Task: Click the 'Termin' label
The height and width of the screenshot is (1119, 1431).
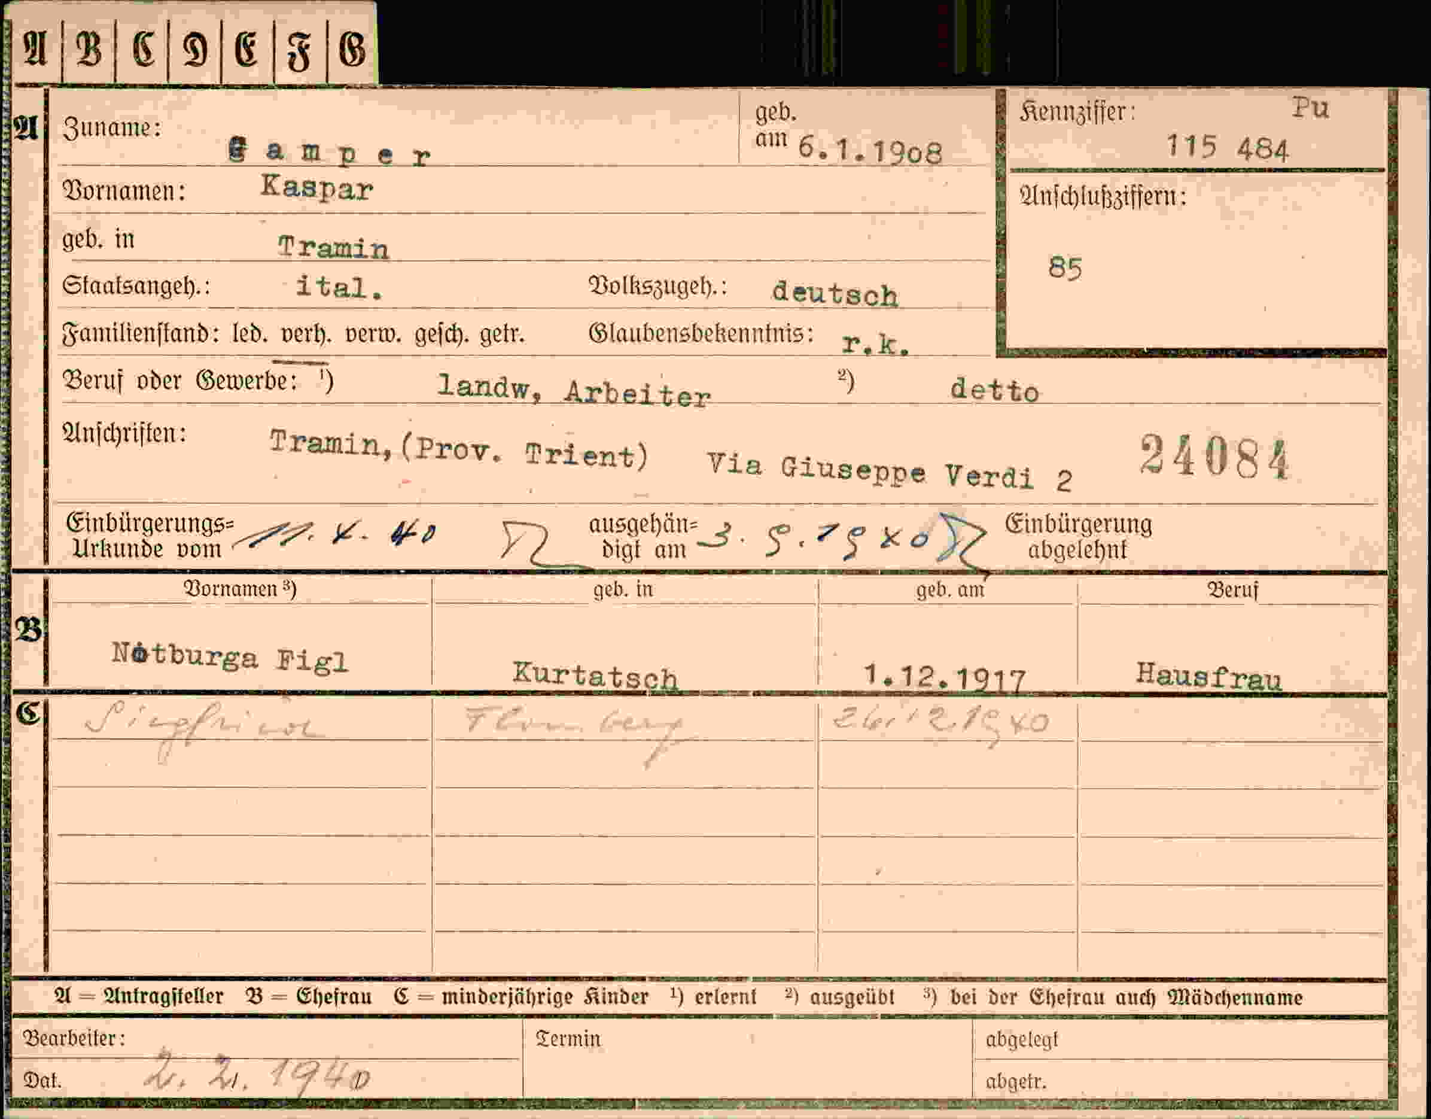Action: [x=567, y=1039]
